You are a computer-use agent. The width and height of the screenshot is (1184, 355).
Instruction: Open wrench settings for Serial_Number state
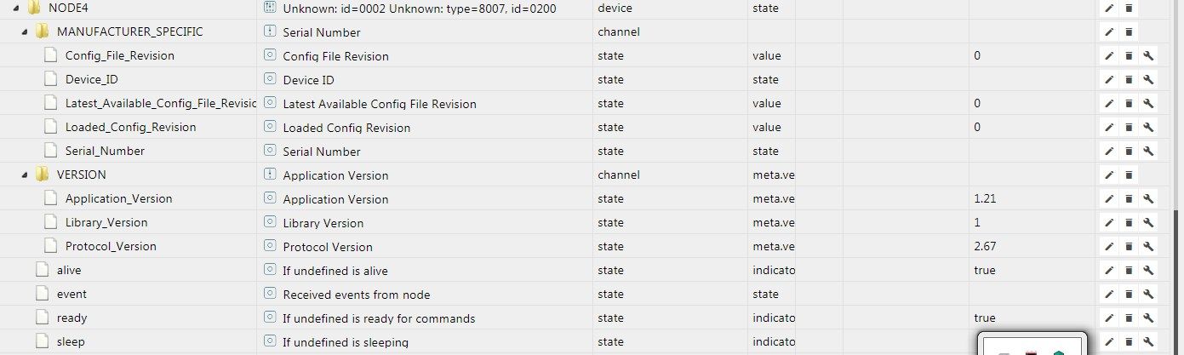(1148, 152)
